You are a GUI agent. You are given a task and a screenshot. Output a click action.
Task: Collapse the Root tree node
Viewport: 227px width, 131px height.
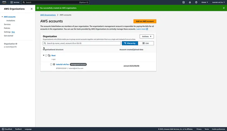pyautogui.click(x=44, y=55)
